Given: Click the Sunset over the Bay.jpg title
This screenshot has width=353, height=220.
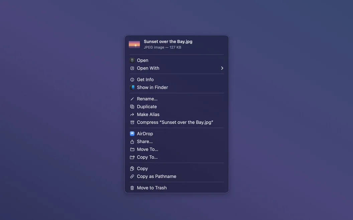Looking at the screenshot, I should 168,42.
